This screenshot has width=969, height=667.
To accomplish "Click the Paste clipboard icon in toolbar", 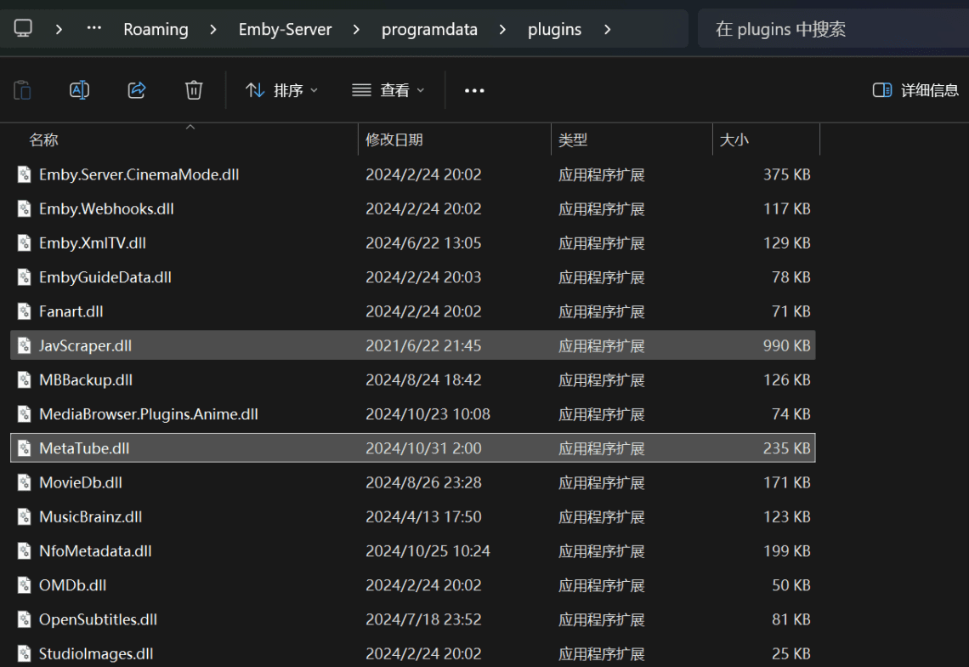I will point(23,90).
